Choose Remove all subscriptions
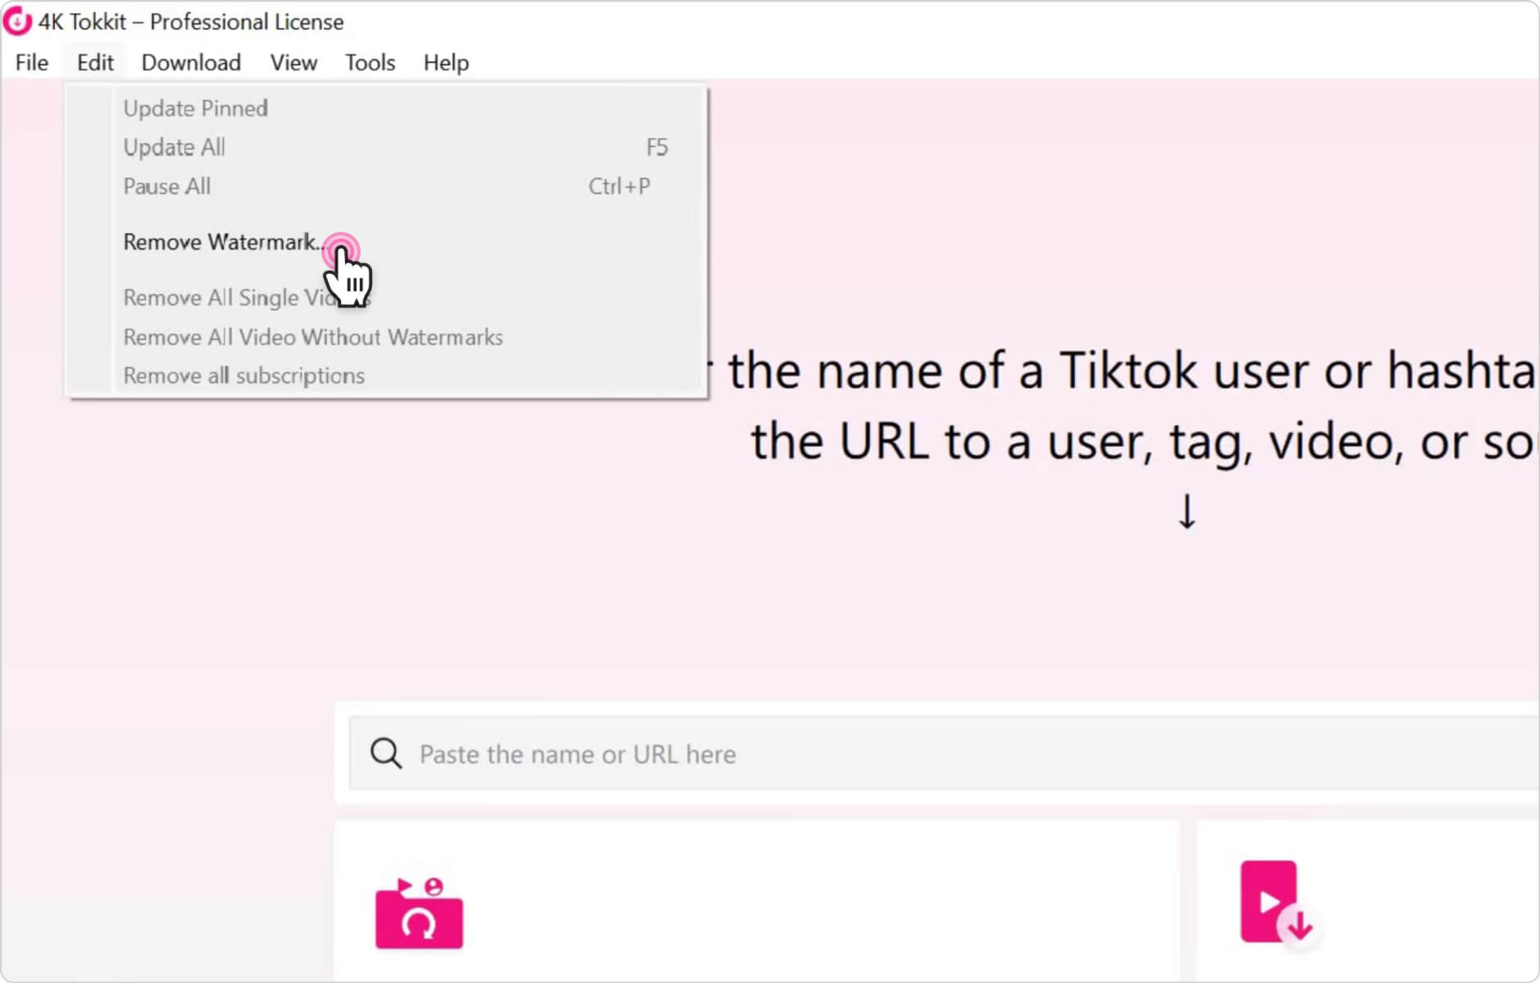This screenshot has width=1540, height=983. click(x=244, y=376)
